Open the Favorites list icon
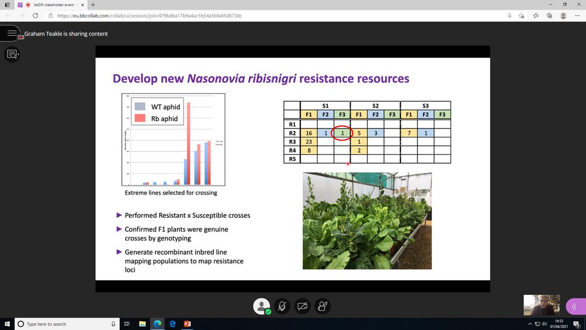 point(536,16)
